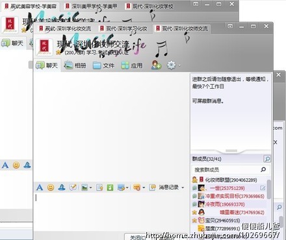Select member 一世(253751239)
286x240 pixels.
pos(229,188)
